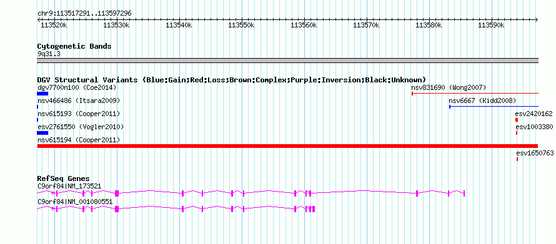Click the Cytogenetic Bands track title
Viewport: 556px width, 244px height.
pos(74,46)
